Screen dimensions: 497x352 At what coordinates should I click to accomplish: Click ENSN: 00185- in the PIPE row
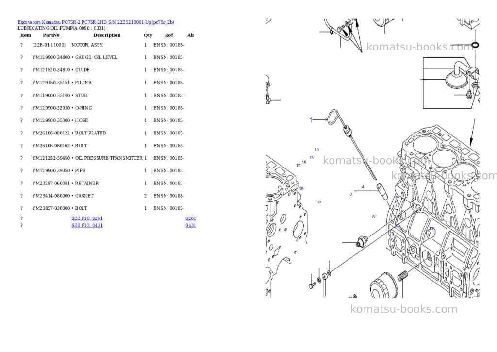pyautogui.click(x=168, y=170)
